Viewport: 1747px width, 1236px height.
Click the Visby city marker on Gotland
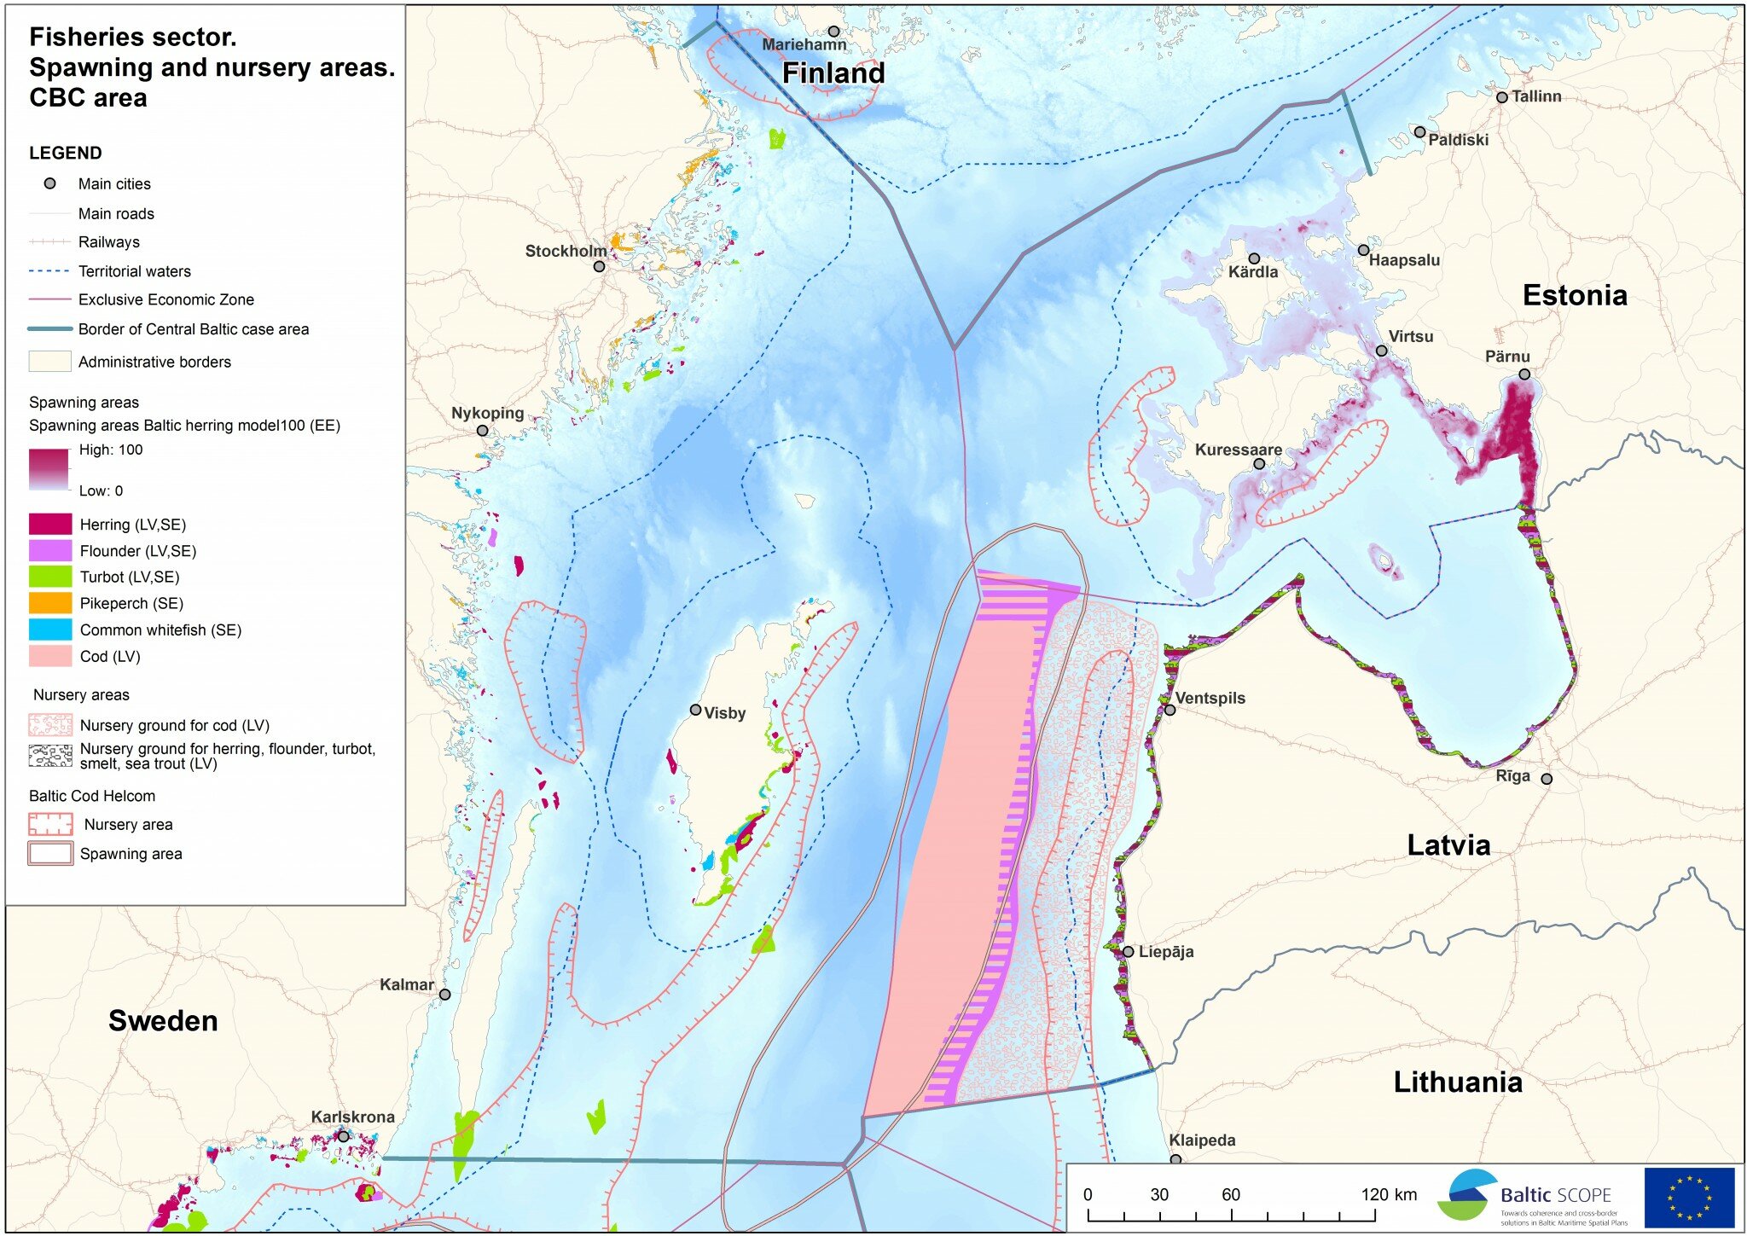pyautogui.click(x=696, y=710)
